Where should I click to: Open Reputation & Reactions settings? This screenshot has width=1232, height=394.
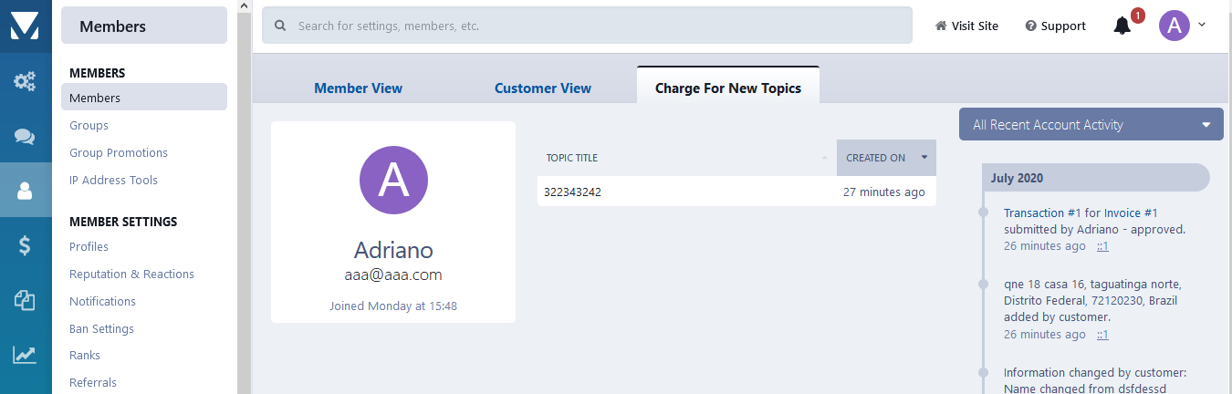click(x=131, y=274)
